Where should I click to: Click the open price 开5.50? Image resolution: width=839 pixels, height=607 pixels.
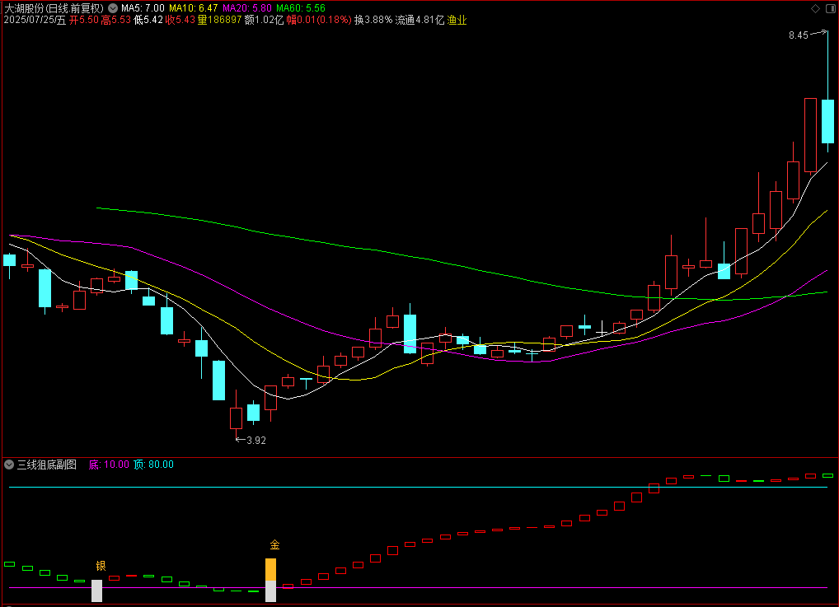pos(84,21)
